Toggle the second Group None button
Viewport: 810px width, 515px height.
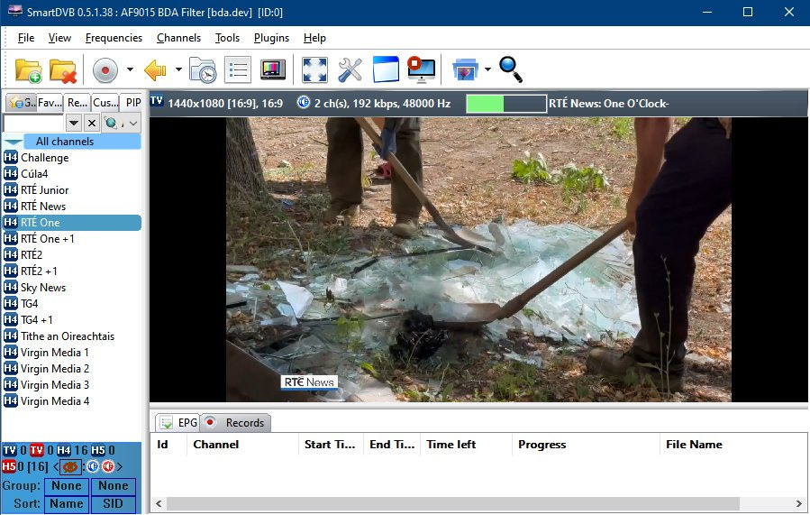click(x=114, y=486)
